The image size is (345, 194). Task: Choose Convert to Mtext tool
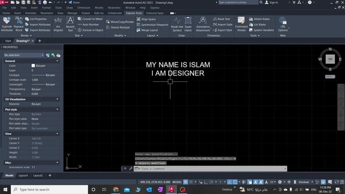(x=90, y=19)
